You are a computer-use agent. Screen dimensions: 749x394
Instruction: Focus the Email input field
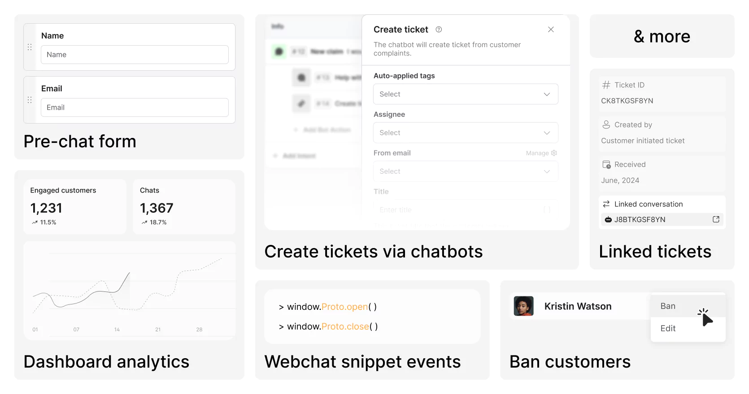tap(135, 107)
